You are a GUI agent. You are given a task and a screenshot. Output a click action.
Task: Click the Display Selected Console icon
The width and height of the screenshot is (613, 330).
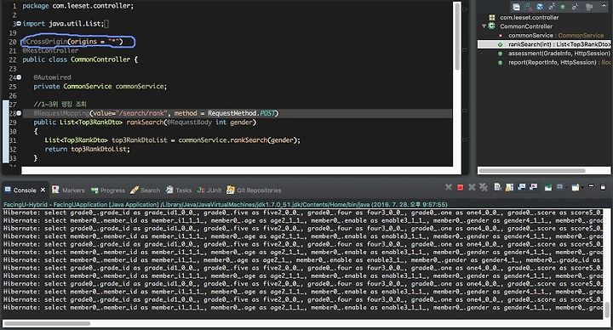(x=560, y=187)
